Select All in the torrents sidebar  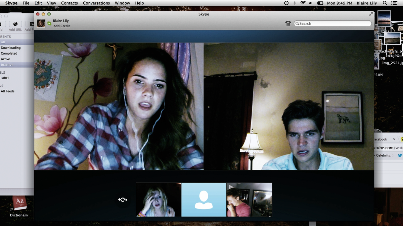click(17, 42)
